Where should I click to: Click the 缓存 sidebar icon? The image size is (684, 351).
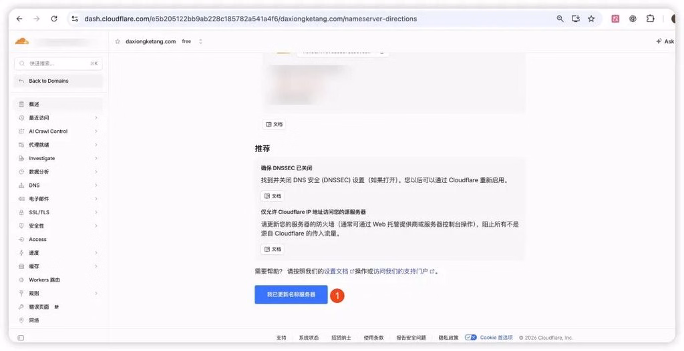pos(21,266)
